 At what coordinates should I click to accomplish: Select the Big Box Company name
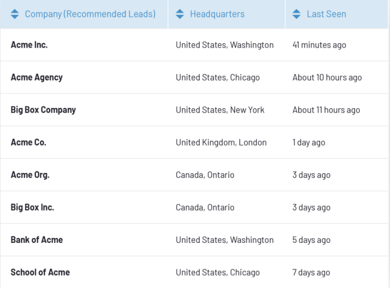[43, 110]
